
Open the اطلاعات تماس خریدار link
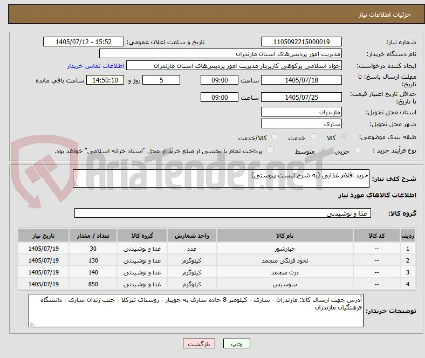pos(95,66)
